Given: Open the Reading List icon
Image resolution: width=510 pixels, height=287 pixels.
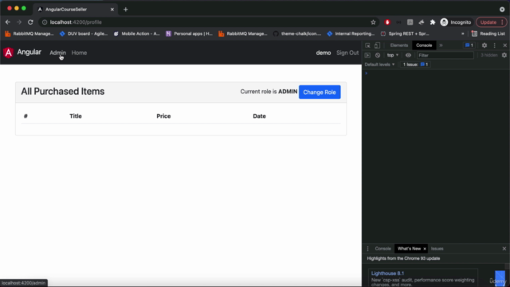Looking at the screenshot, I should click(474, 33).
